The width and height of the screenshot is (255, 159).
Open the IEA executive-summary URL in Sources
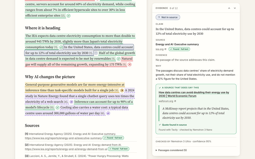63,138
